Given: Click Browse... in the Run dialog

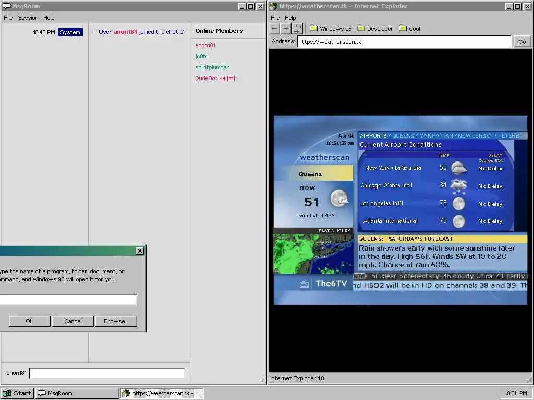Looking at the screenshot, I should tap(116, 321).
